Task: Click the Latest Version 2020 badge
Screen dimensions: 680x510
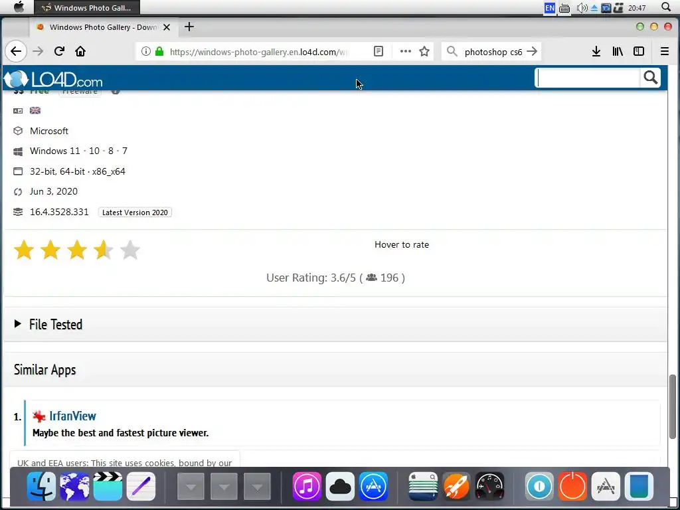Action: [x=135, y=212]
